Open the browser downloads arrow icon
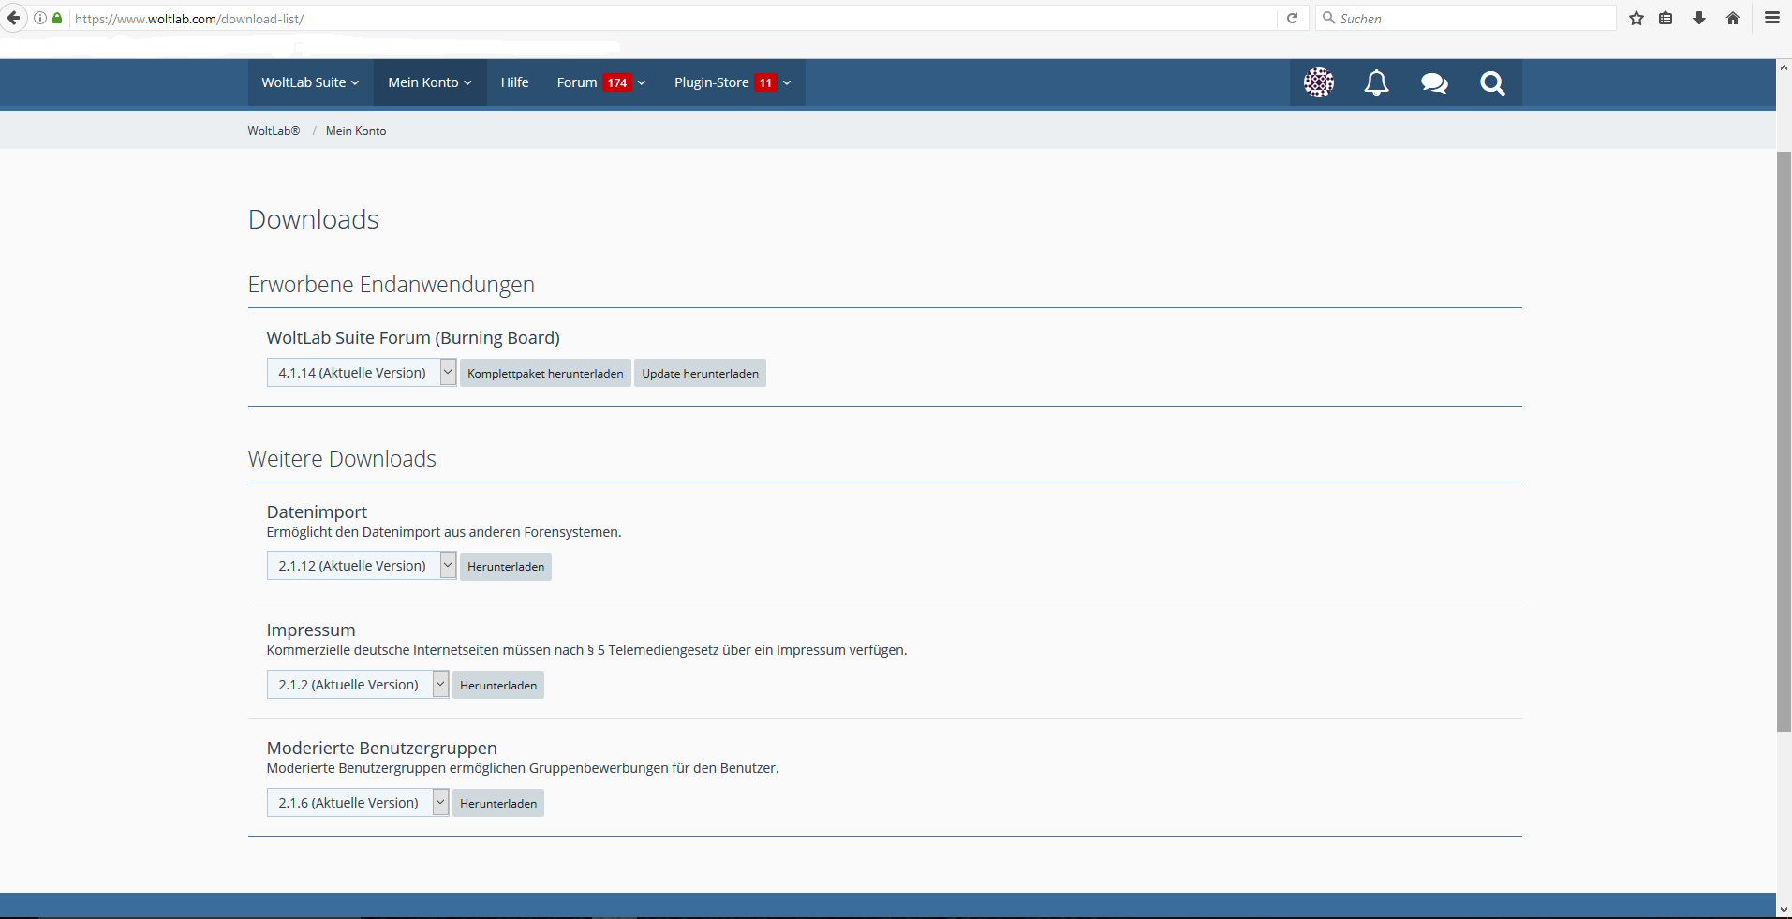The image size is (1792, 919). pos(1698,18)
